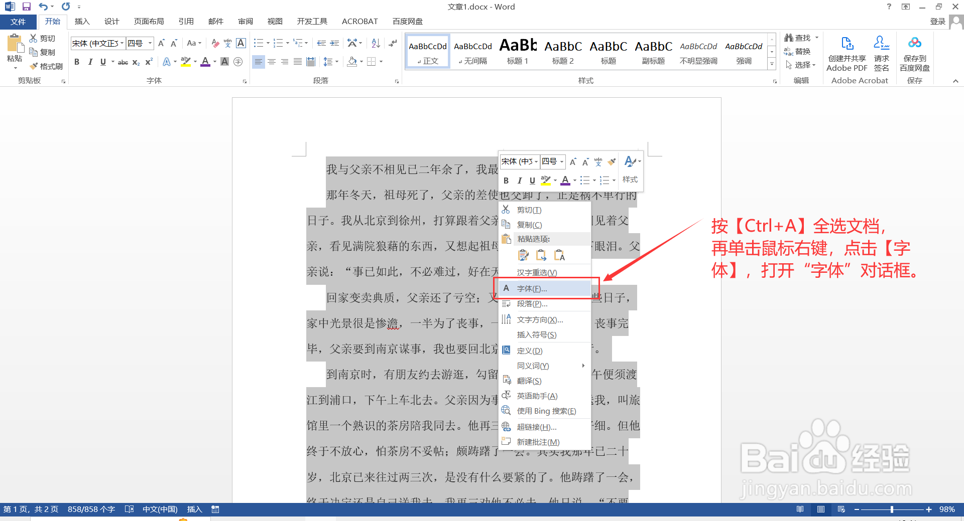Undo the last action
The image size is (964, 521).
point(43,7)
